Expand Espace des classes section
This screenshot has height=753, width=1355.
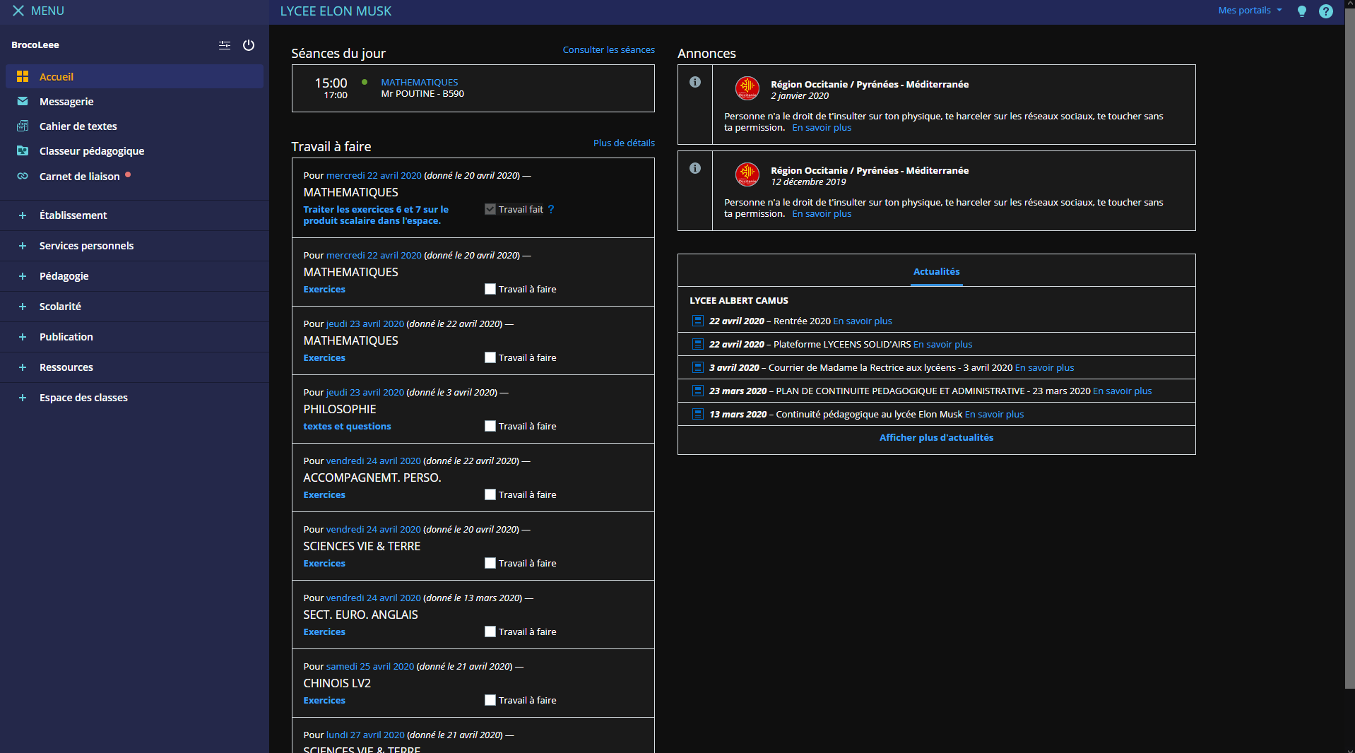(134, 398)
